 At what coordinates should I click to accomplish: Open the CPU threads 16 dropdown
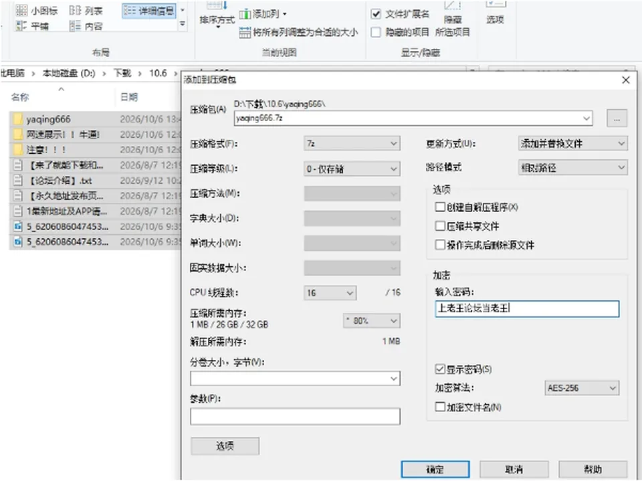[x=330, y=293]
